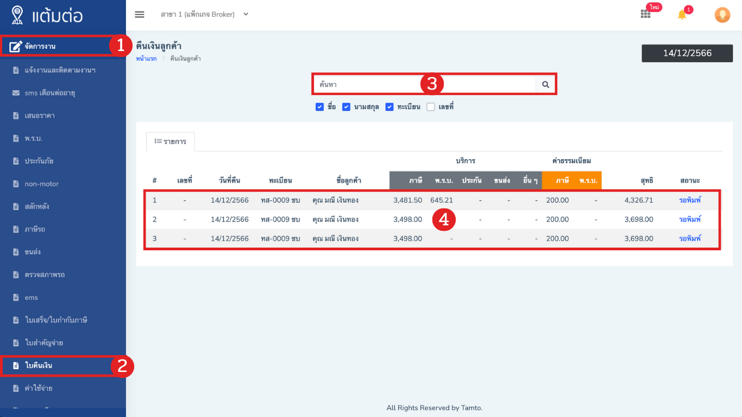This screenshot has height=417, width=742.
Task: Click the document icon beside ใบคืนเงิน
Action: (16, 365)
